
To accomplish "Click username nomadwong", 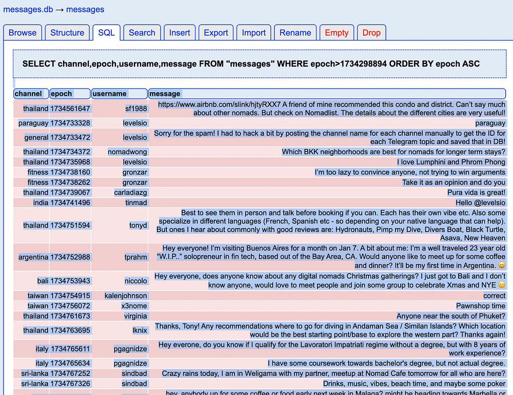I will pos(127,152).
